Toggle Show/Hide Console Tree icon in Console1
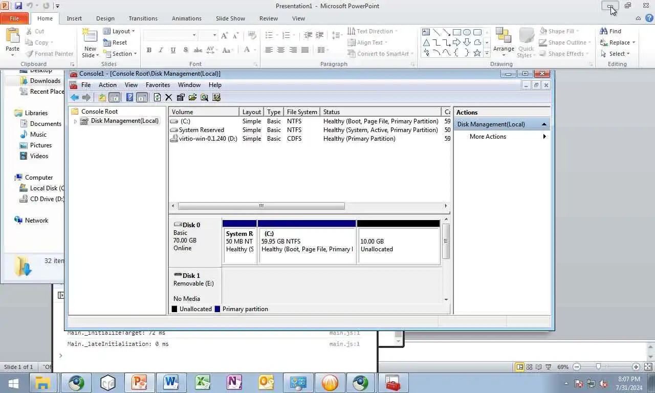 (114, 97)
